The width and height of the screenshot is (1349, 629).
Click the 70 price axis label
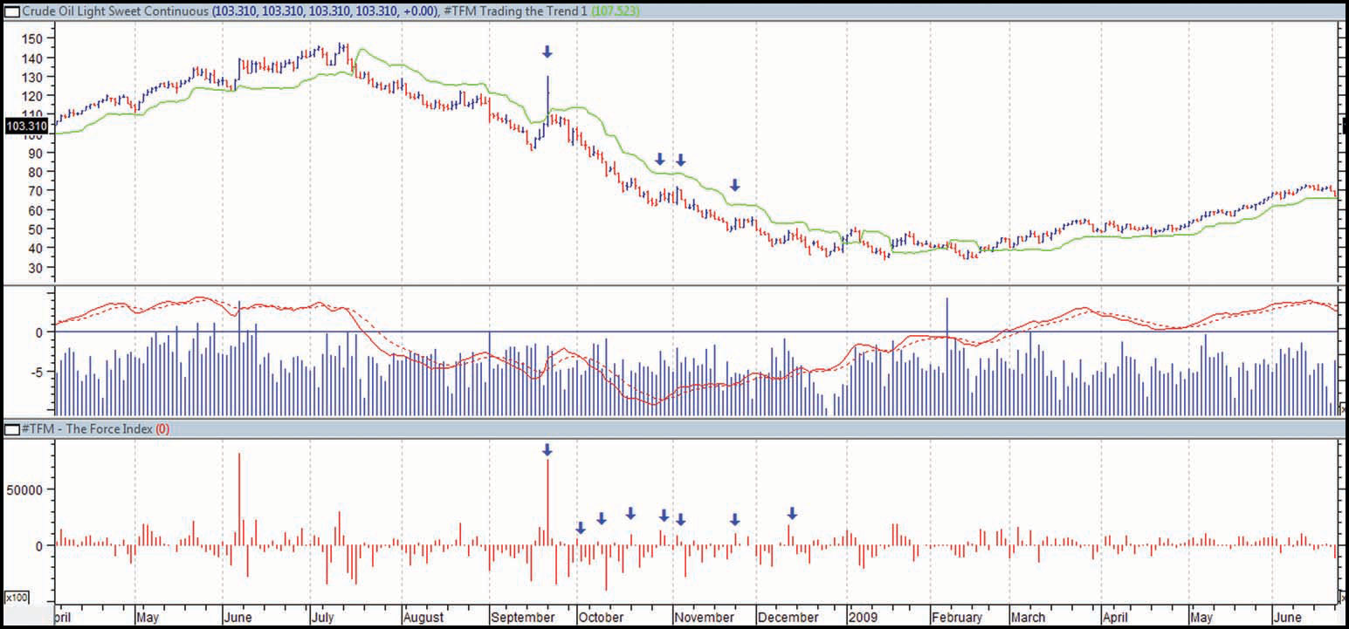(x=36, y=190)
